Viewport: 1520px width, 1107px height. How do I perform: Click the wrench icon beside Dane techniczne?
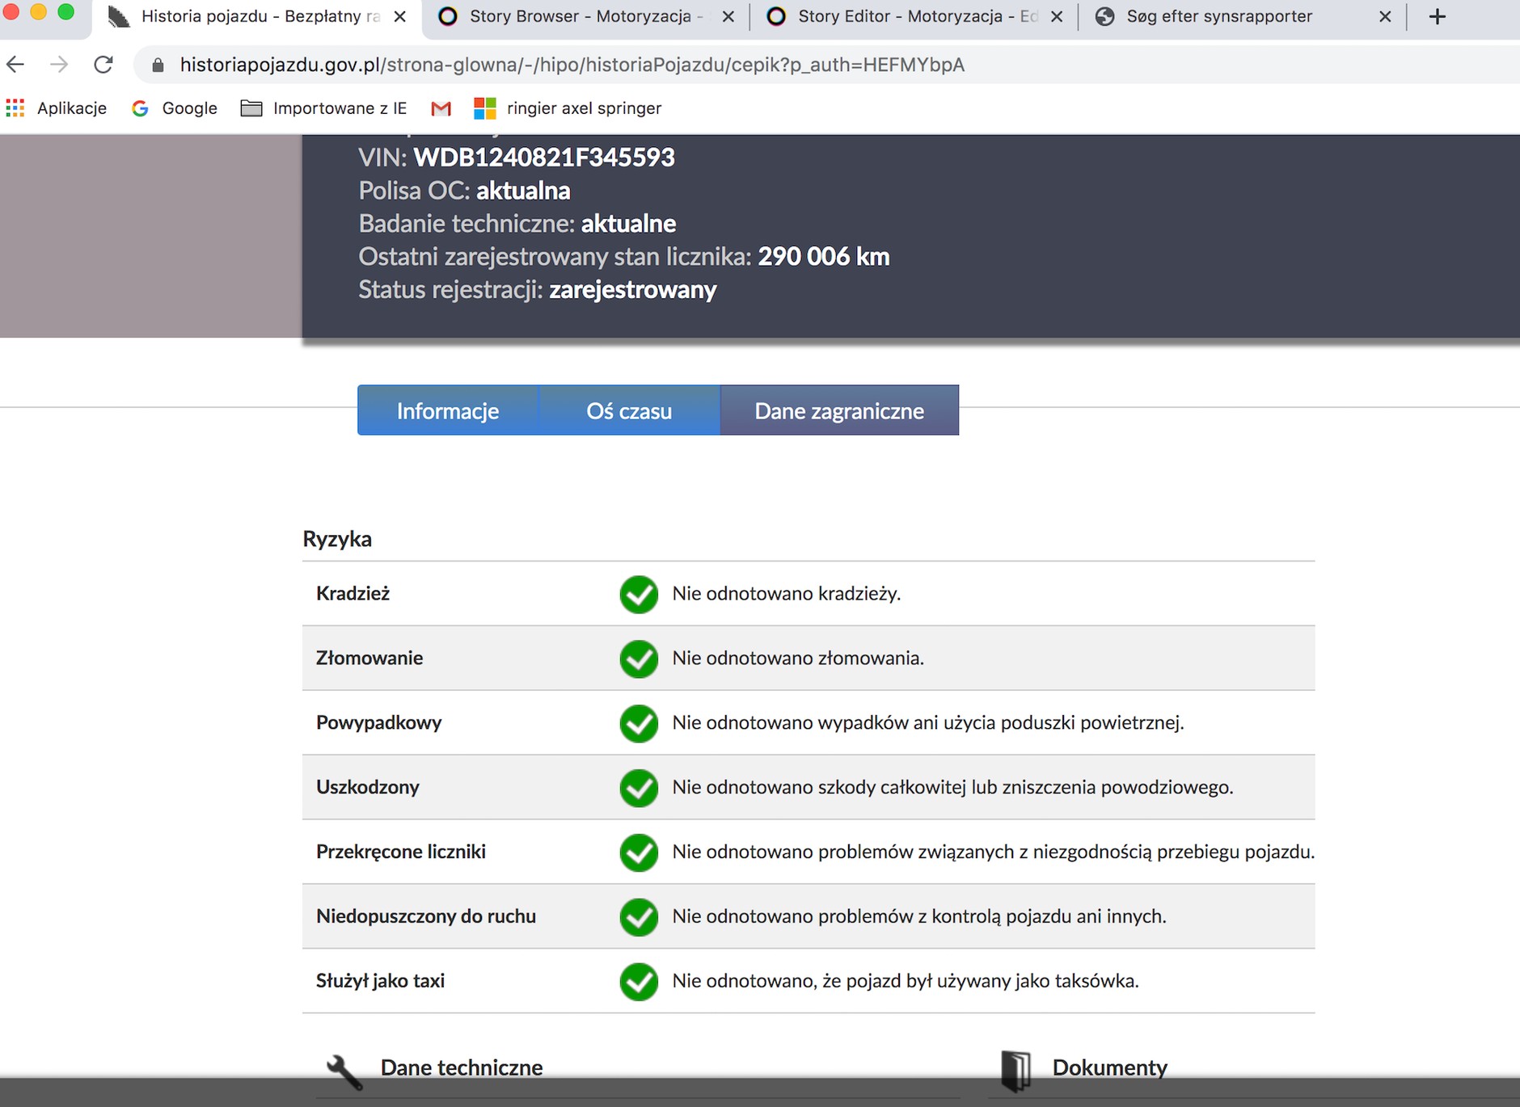pos(344,1071)
